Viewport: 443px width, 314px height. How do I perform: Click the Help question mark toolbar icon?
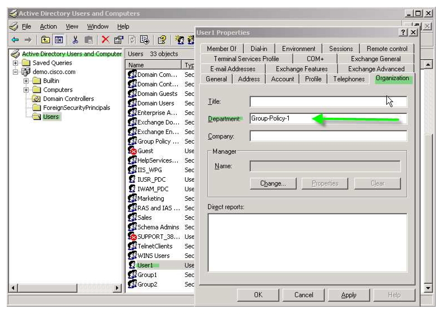coord(162,40)
